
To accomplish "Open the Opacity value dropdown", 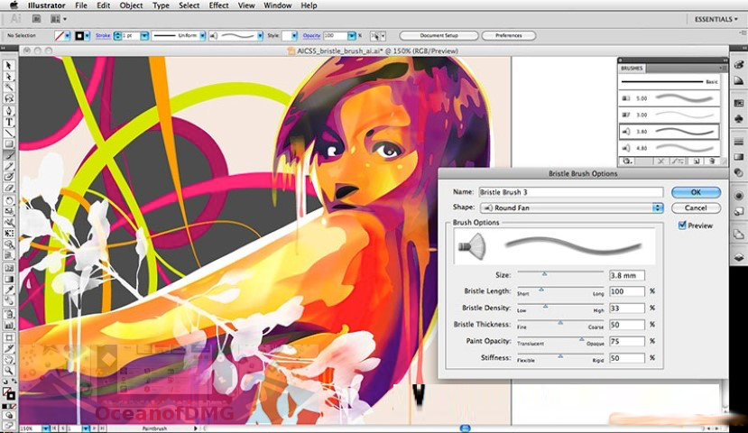I will coord(352,36).
